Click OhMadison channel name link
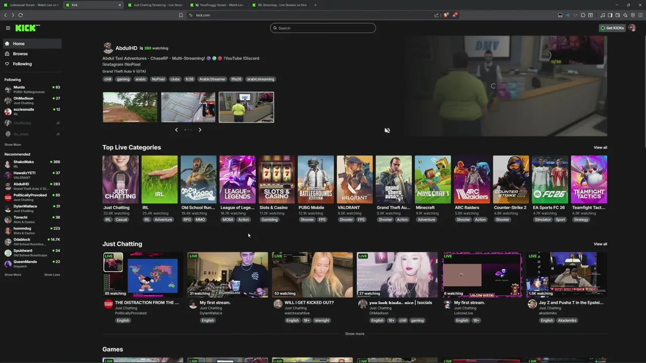This screenshot has width=646, height=363. pyautogui.click(x=379, y=313)
